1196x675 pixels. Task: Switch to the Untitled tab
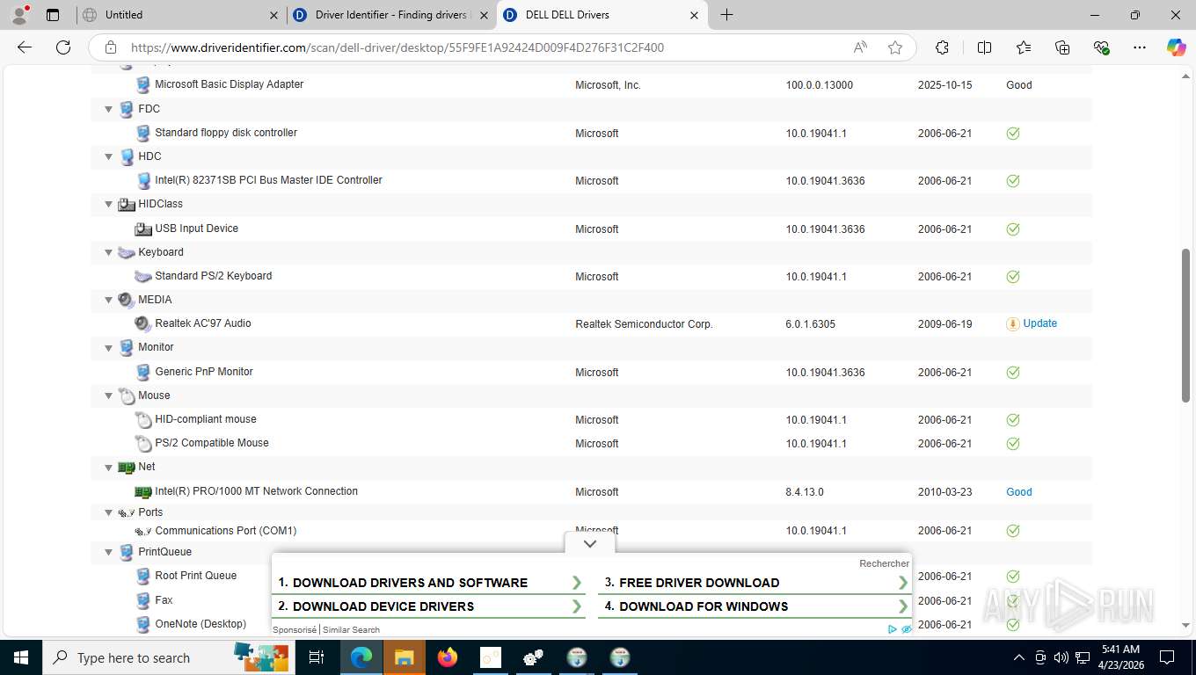point(181,15)
